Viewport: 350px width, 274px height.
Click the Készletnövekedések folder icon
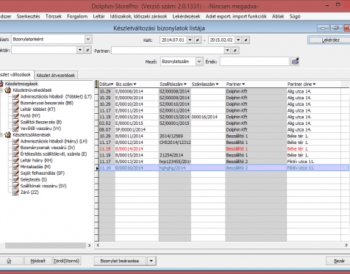pyautogui.click(x=8, y=90)
